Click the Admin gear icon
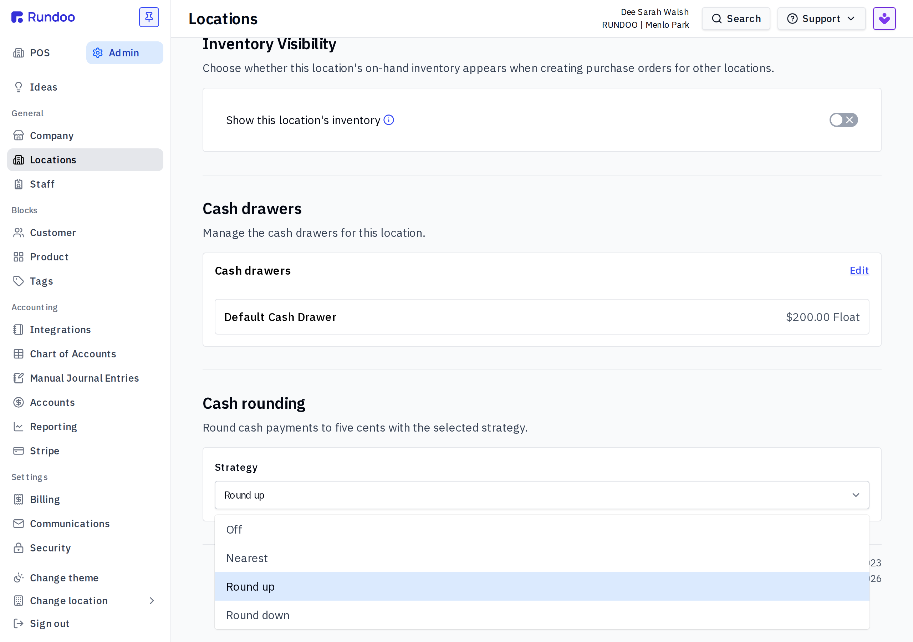 point(98,53)
